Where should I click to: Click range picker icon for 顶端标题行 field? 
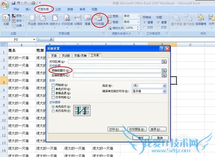(164, 71)
